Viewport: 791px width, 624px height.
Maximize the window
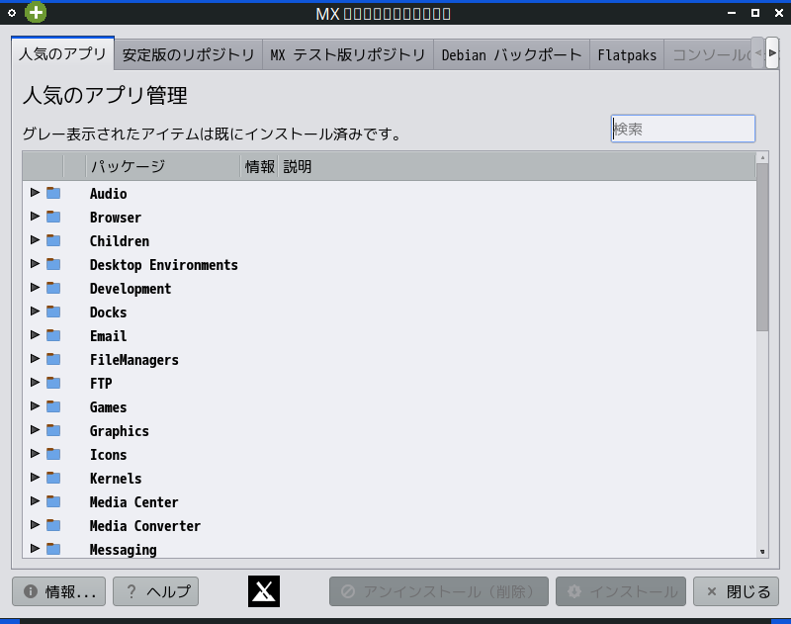tap(755, 13)
